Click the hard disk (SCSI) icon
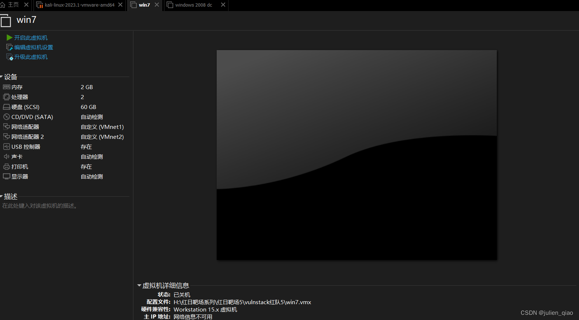This screenshot has width=579, height=320. (x=7, y=107)
